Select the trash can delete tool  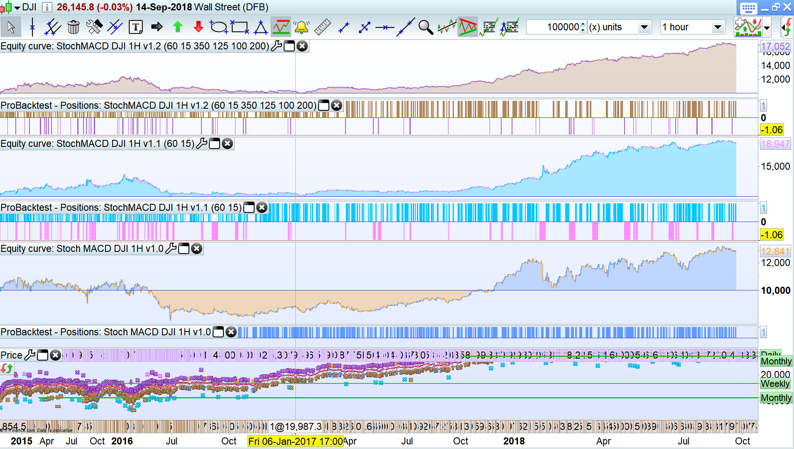point(74,27)
